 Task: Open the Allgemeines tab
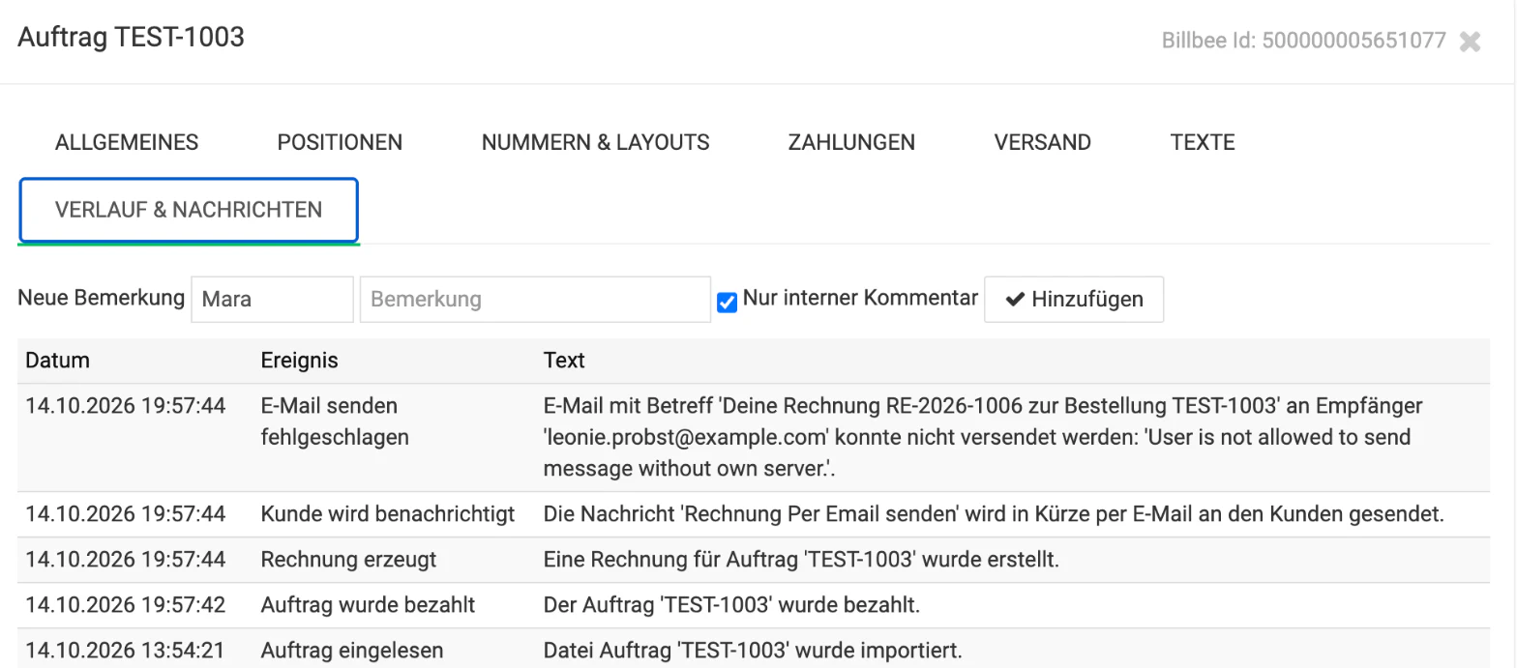127,142
